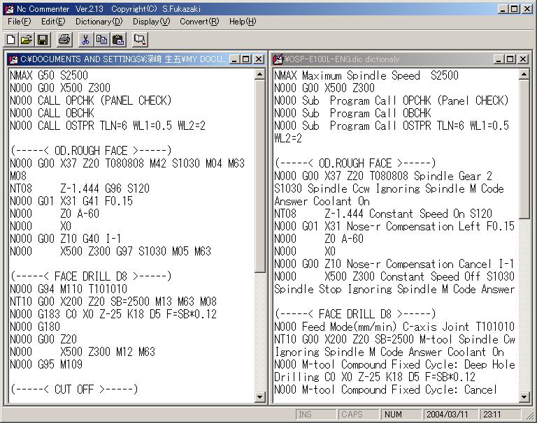The height and width of the screenshot is (423, 537).
Task: Click the INS status bar indicator
Action: (315, 415)
